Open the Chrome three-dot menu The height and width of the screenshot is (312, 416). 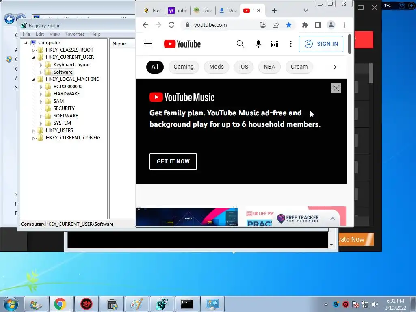point(344,25)
